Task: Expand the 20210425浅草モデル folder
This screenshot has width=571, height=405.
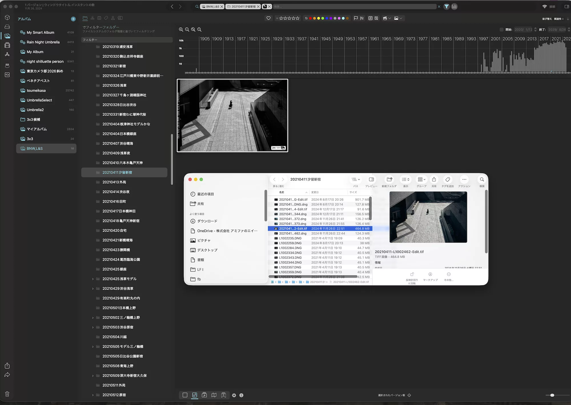Action: tap(93, 279)
